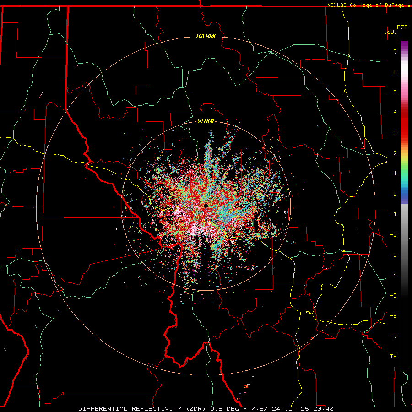Click the KMSX 24 JUN 25 20:48 timestamp
The width and height of the screenshot is (412, 412).
pyautogui.click(x=293, y=409)
